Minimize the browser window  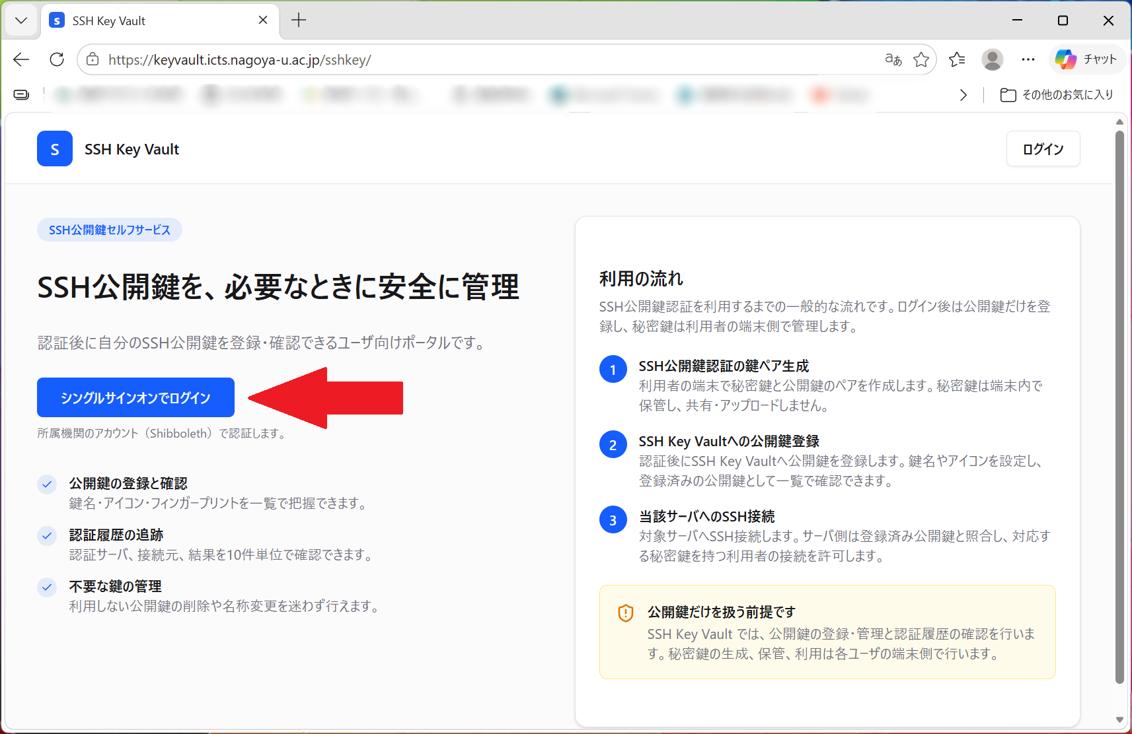coord(1017,20)
